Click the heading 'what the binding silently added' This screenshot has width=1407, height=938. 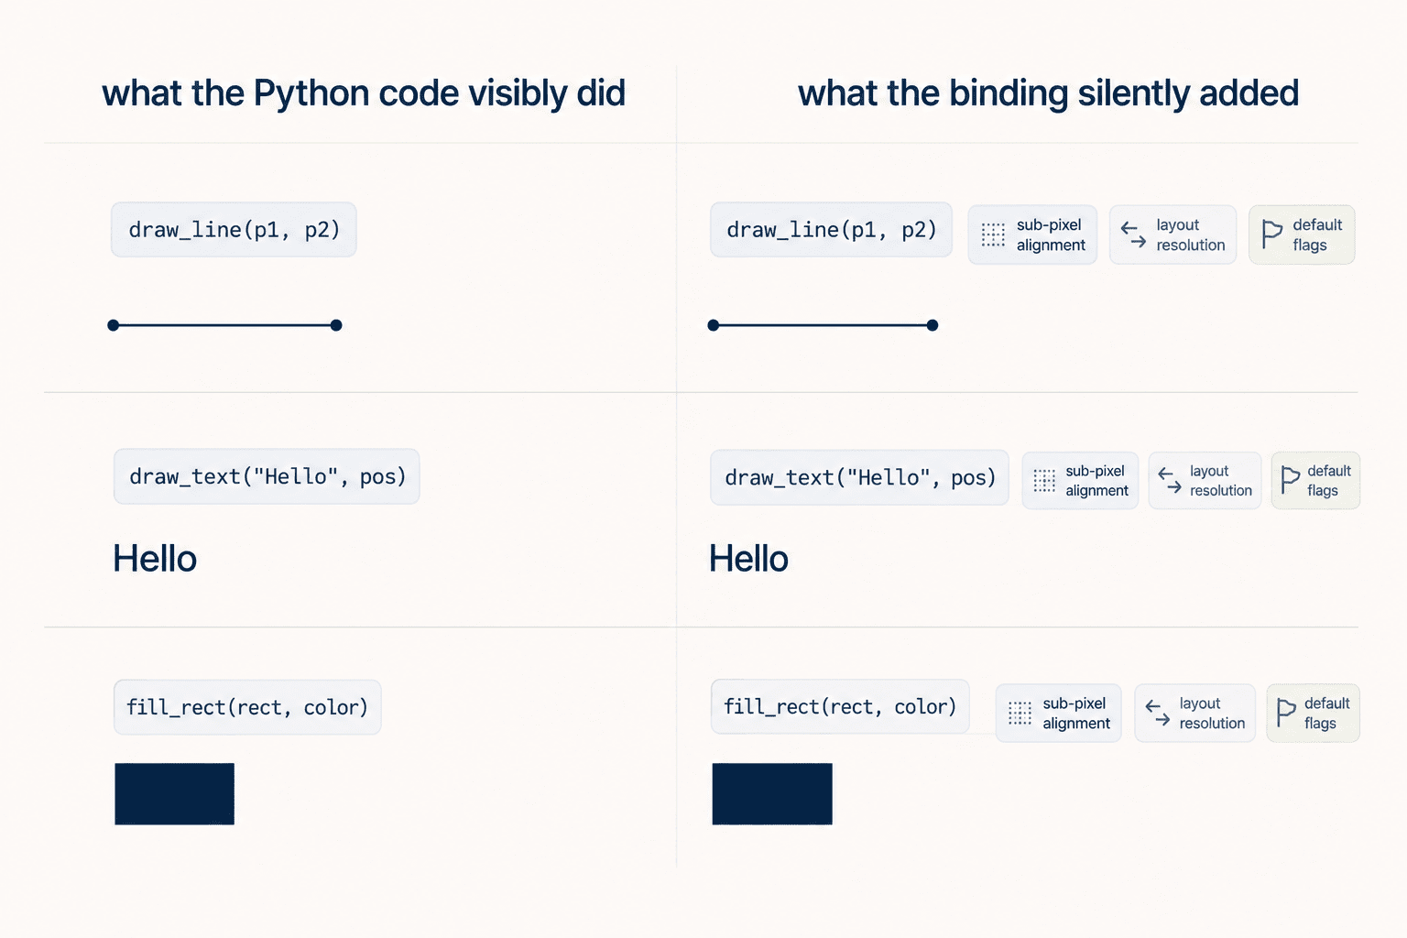[1048, 93]
